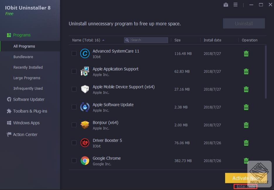The image size is (274, 190).
Task: Open Software Updater from the sidebar
Action: point(29,99)
